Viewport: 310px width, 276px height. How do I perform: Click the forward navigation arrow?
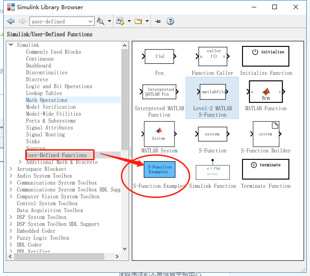click(23, 21)
